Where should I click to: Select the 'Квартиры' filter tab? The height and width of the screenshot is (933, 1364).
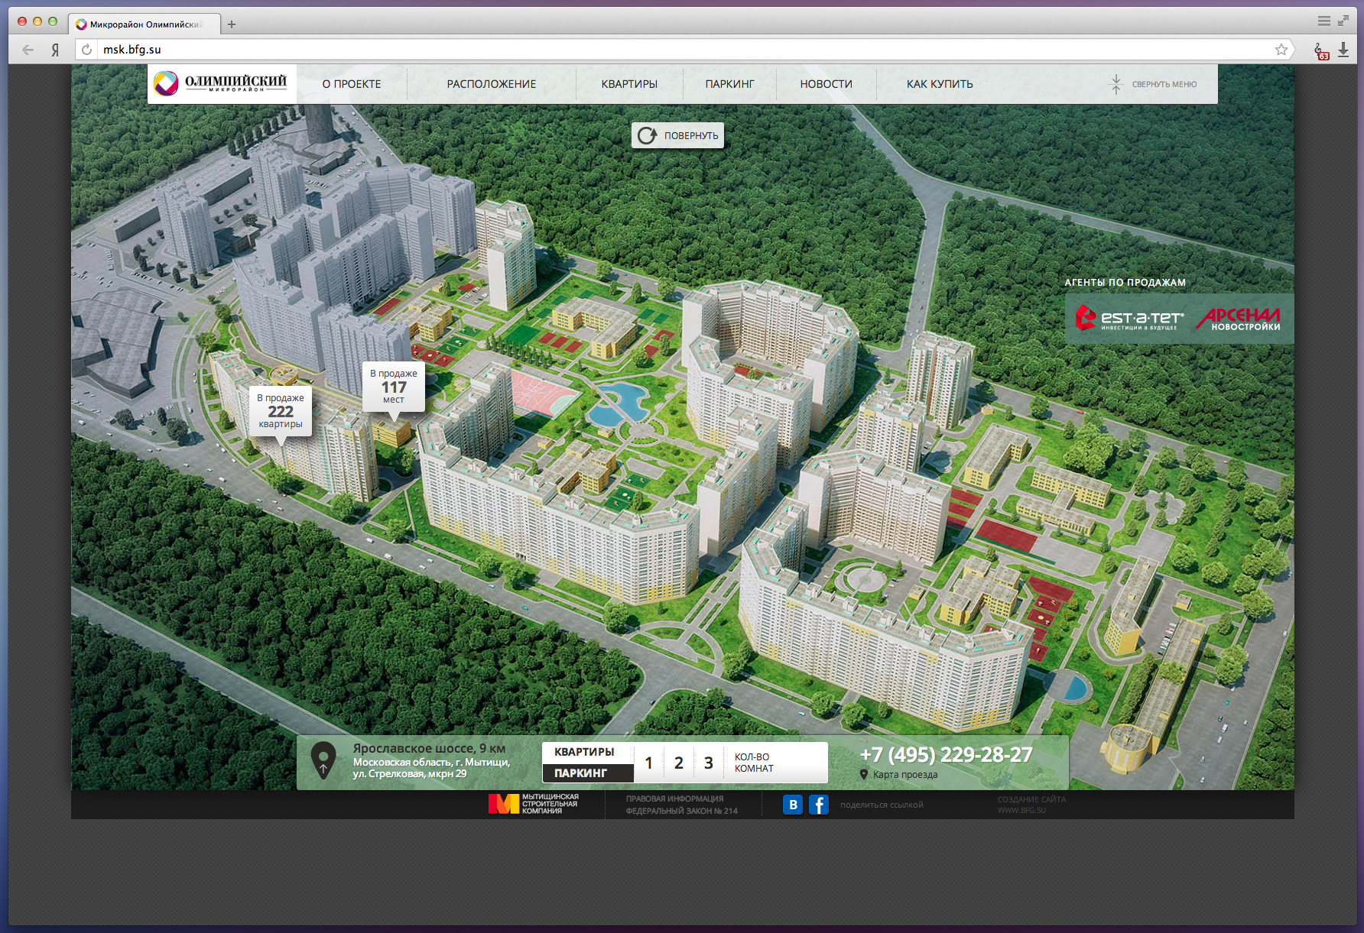(x=585, y=752)
